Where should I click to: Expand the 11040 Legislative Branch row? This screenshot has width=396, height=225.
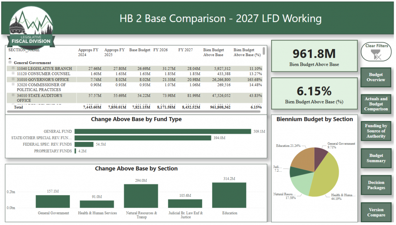13,68
